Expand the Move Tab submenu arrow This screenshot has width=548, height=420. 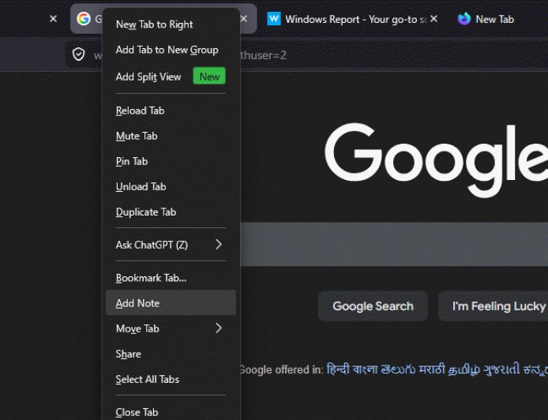pyautogui.click(x=219, y=328)
